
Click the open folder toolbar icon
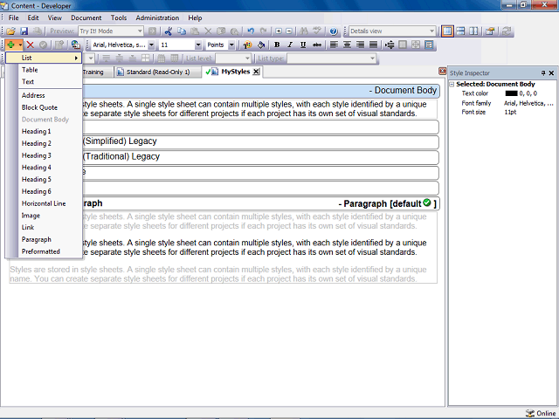coord(10,31)
